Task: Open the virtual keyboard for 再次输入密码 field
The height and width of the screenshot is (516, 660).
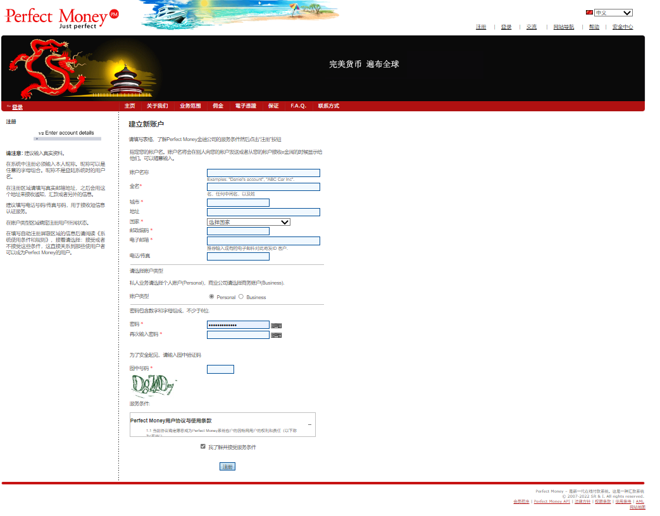Action: pos(276,335)
